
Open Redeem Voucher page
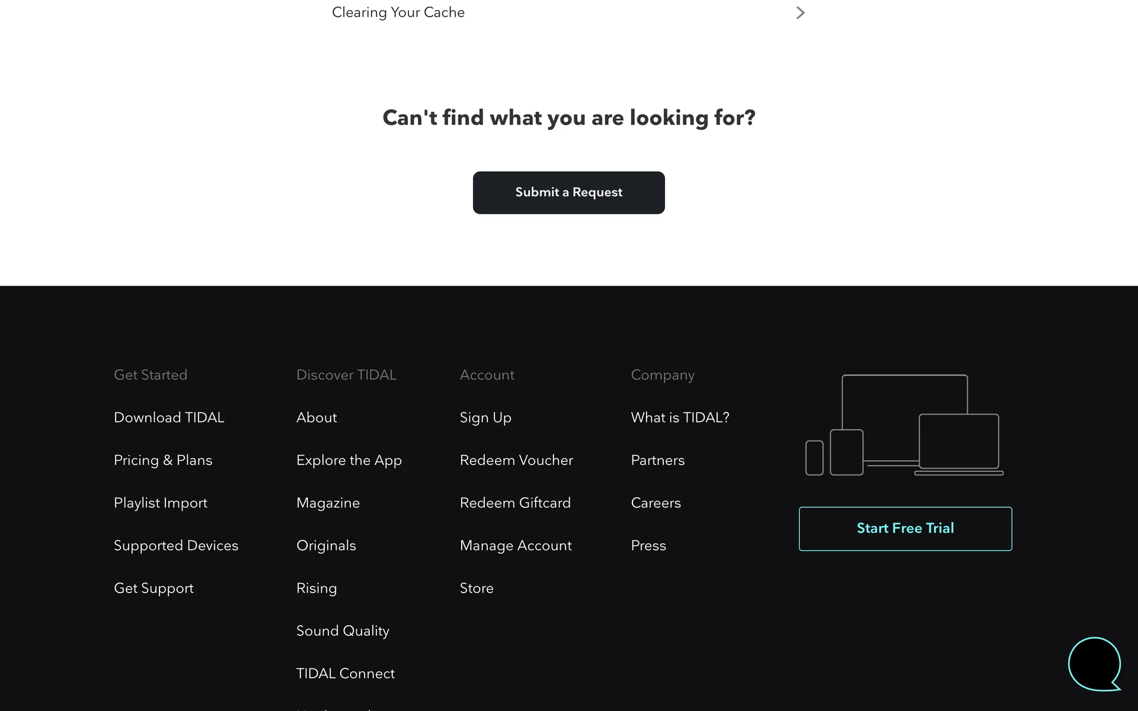pyautogui.click(x=516, y=460)
